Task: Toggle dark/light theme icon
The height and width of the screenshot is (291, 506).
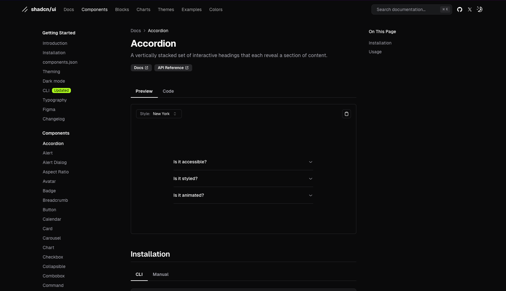Action: click(480, 9)
